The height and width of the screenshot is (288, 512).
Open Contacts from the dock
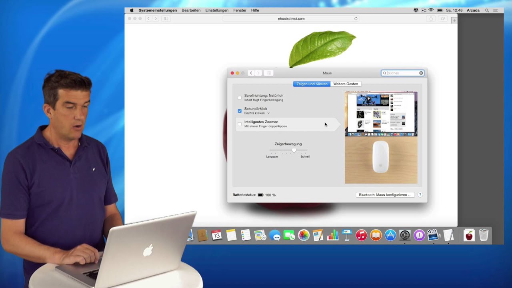pos(202,235)
